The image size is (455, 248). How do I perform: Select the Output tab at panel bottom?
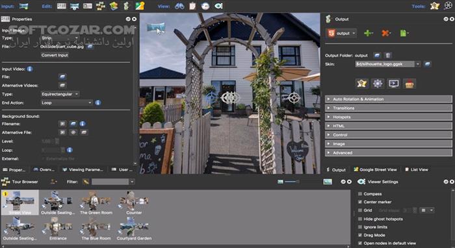(336, 170)
